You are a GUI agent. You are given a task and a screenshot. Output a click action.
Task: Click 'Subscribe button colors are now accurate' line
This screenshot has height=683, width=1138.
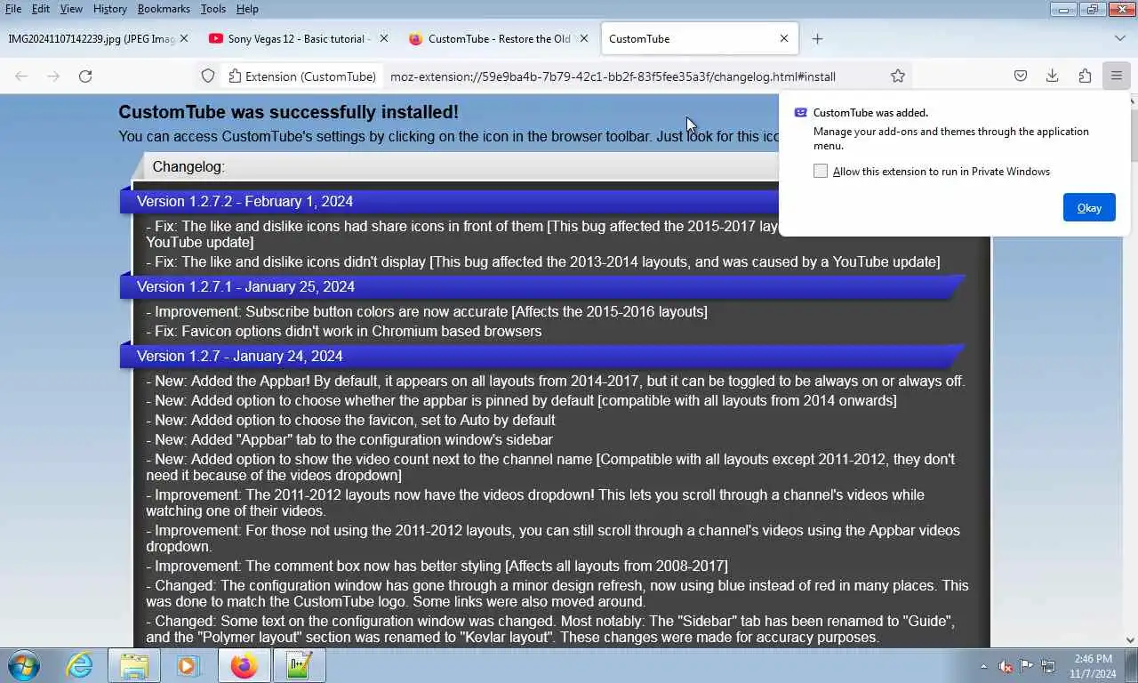point(427,311)
